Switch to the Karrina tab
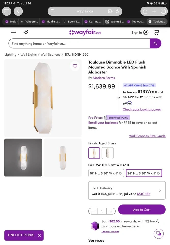170x245 pixels. 93,21
